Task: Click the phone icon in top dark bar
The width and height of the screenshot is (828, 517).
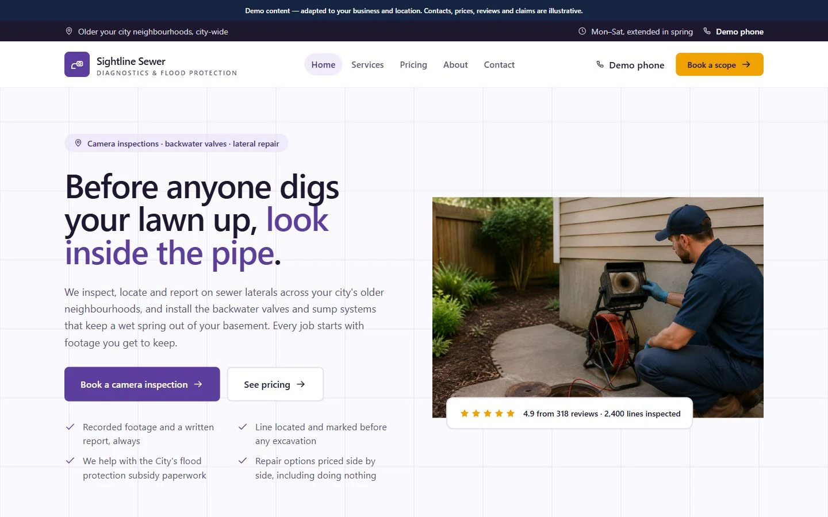Action: click(707, 31)
